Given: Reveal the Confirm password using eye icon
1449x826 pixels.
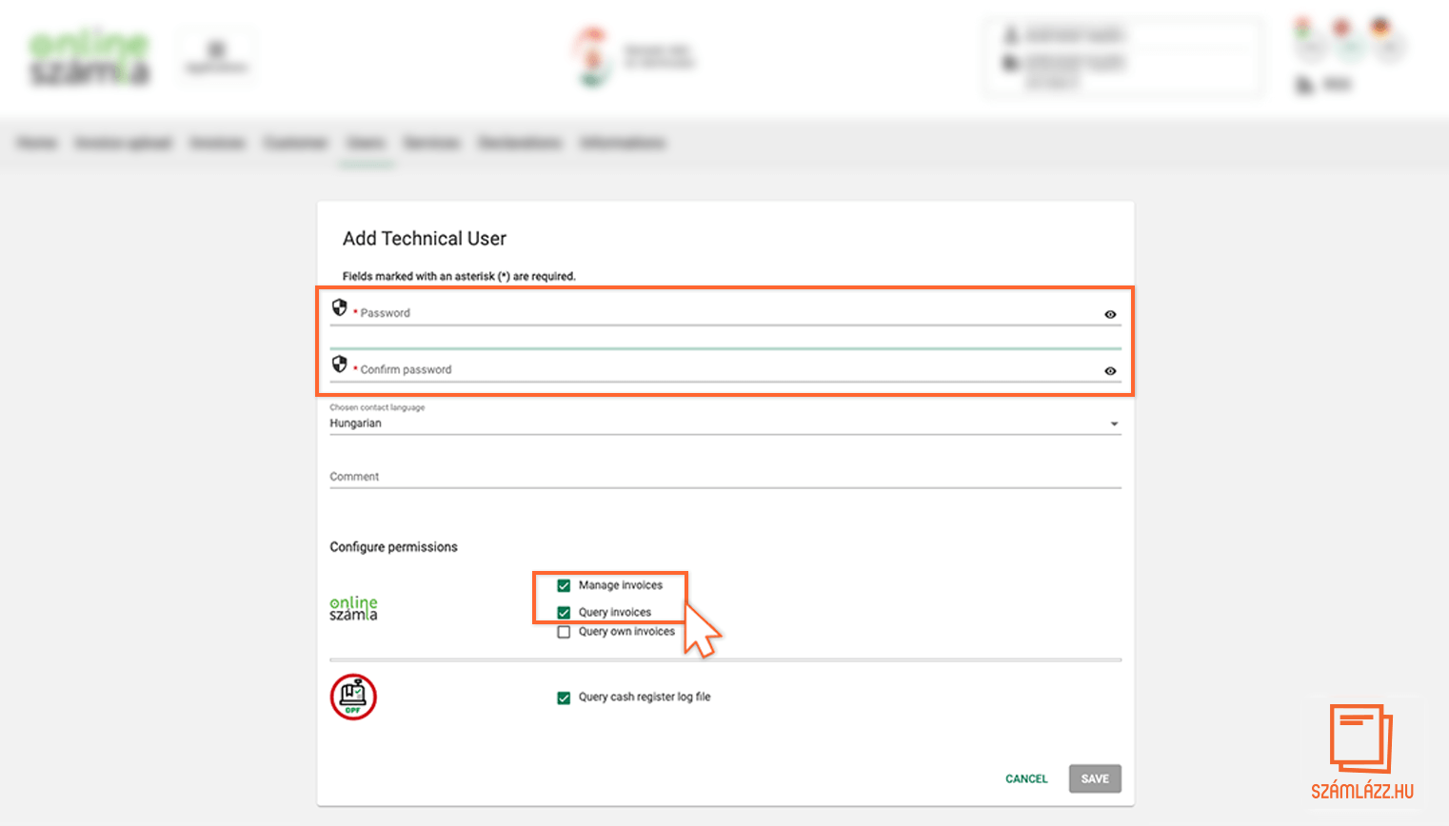Looking at the screenshot, I should 1110,371.
